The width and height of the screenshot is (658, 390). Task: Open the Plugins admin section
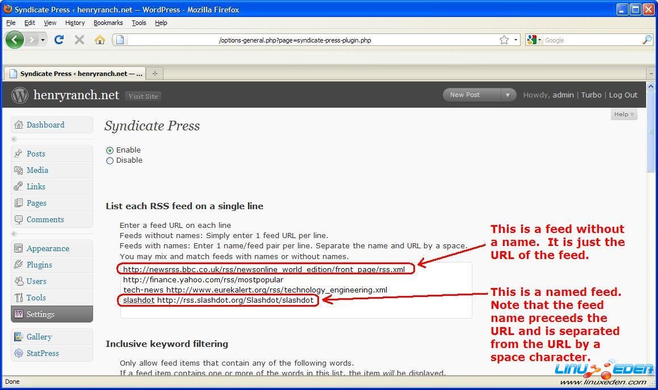pyautogui.click(x=39, y=265)
